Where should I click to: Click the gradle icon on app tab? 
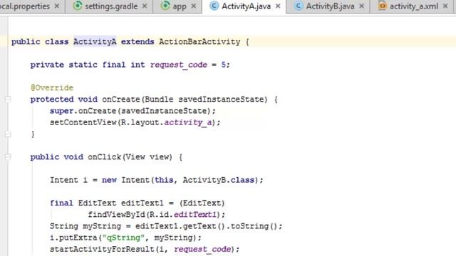pyautogui.click(x=165, y=6)
